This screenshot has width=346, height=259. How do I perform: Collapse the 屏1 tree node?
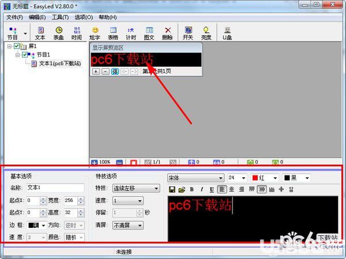click(x=9, y=46)
